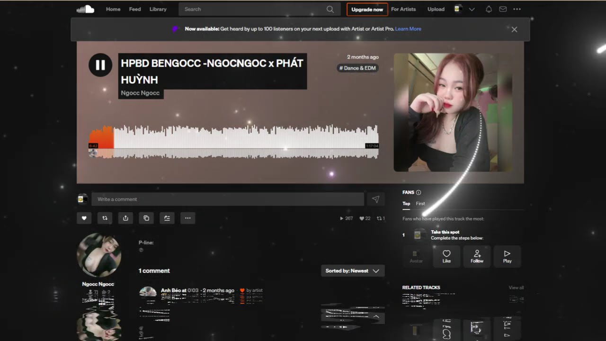Switch to Top fans tab
Viewport: 606px width, 341px height.
(406, 204)
